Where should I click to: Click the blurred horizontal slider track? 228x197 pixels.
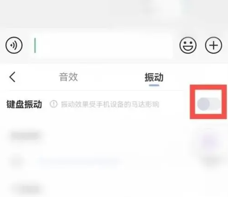coord(78,161)
